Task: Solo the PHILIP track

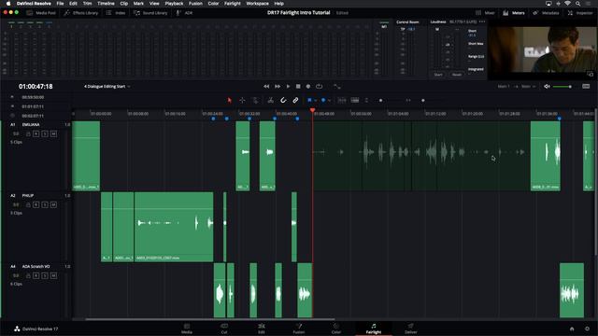Action: pyautogui.click(x=45, y=204)
